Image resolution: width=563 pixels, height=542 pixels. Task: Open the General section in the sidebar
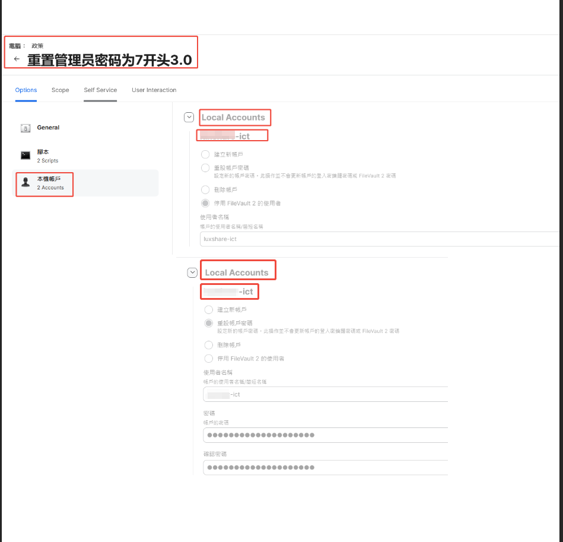(48, 128)
